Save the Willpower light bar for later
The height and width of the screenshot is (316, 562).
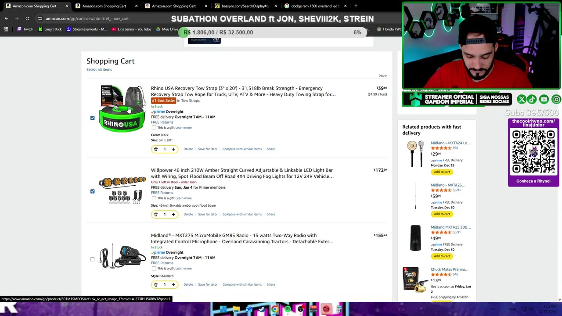pyautogui.click(x=208, y=215)
